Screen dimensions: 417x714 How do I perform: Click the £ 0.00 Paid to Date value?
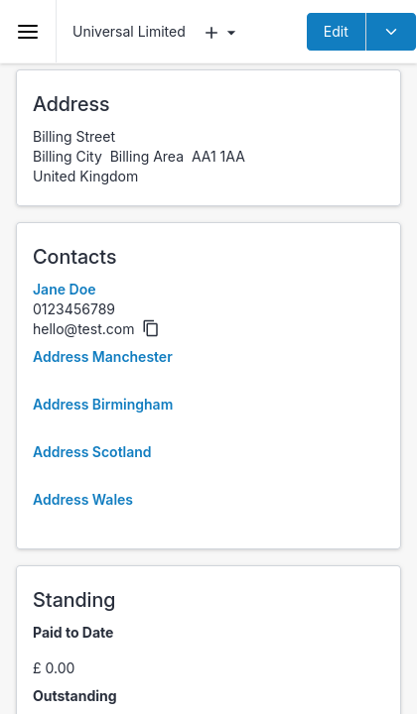pyautogui.click(x=54, y=668)
